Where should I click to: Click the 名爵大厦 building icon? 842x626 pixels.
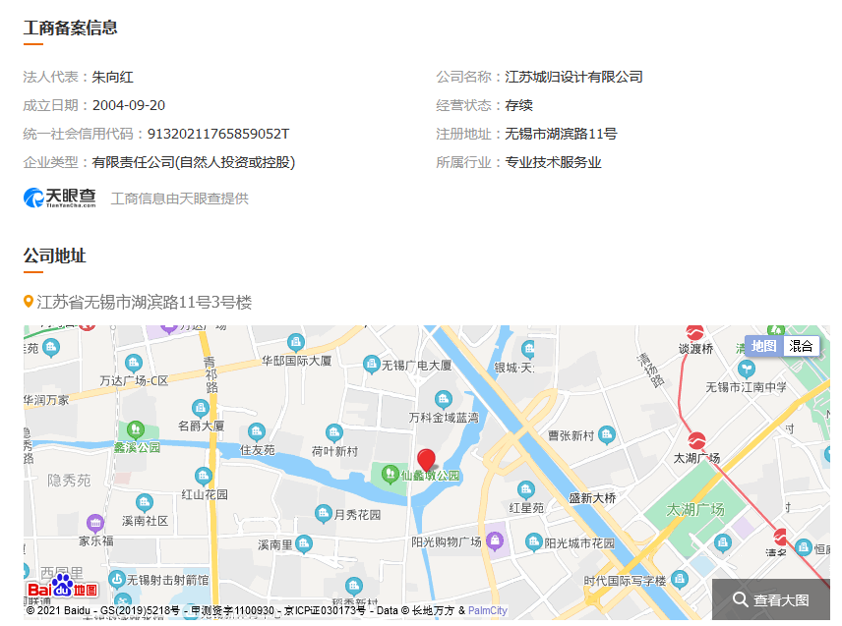(x=201, y=408)
